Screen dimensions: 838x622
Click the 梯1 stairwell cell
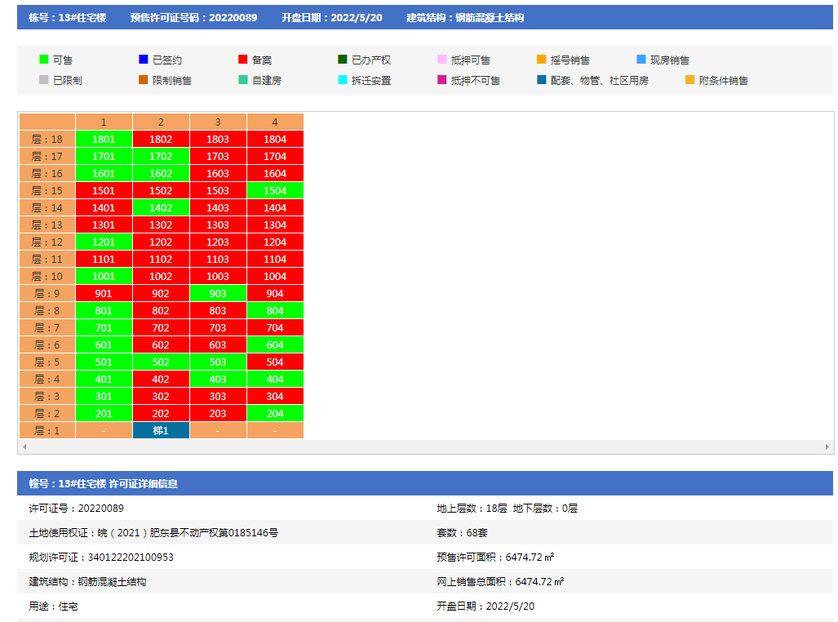[161, 430]
